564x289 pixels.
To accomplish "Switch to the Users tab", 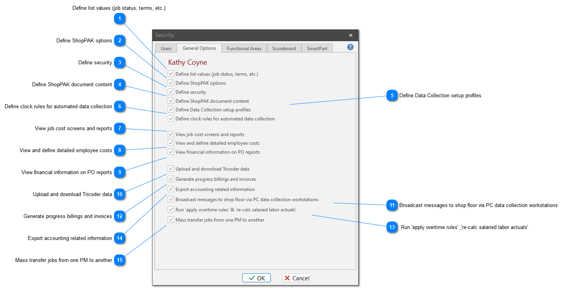I will (x=166, y=49).
